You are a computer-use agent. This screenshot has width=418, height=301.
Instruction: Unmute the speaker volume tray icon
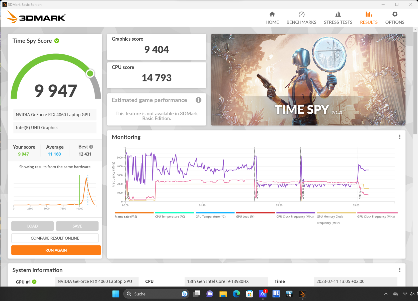[412, 294]
